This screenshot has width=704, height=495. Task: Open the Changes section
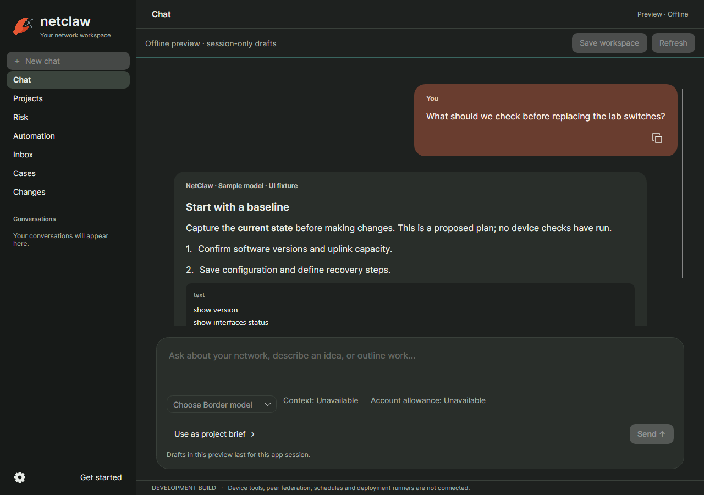coord(68,192)
